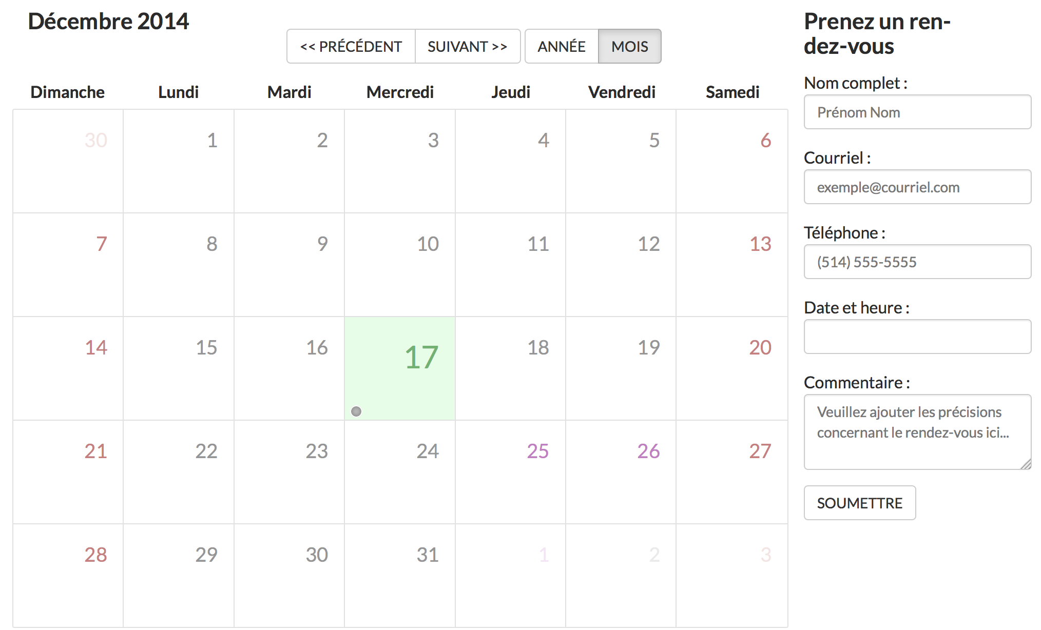This screenshot has width=1041, height=630.
Task: Go to next month with SUIVANT button
Action: click(468, 46)
